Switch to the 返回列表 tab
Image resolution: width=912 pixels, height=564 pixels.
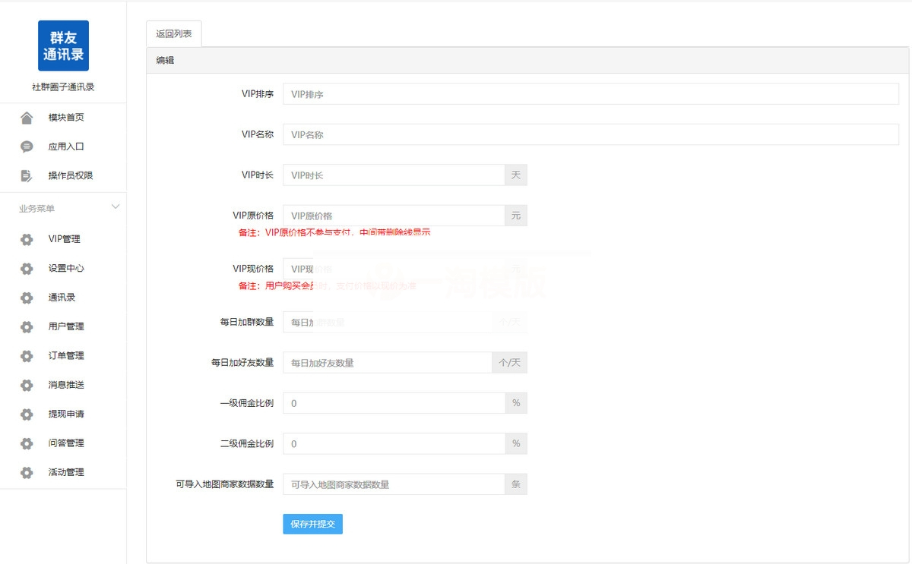pyautogui.click(x=174, y=33)
